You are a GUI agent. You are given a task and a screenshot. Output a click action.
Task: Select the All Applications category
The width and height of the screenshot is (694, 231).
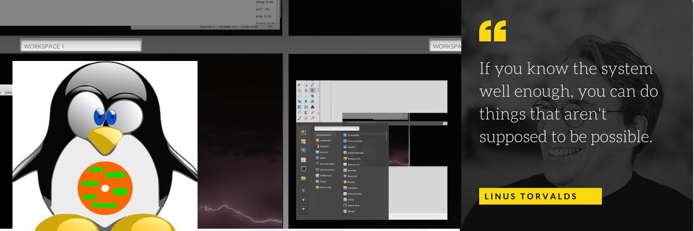coord(325,135)
